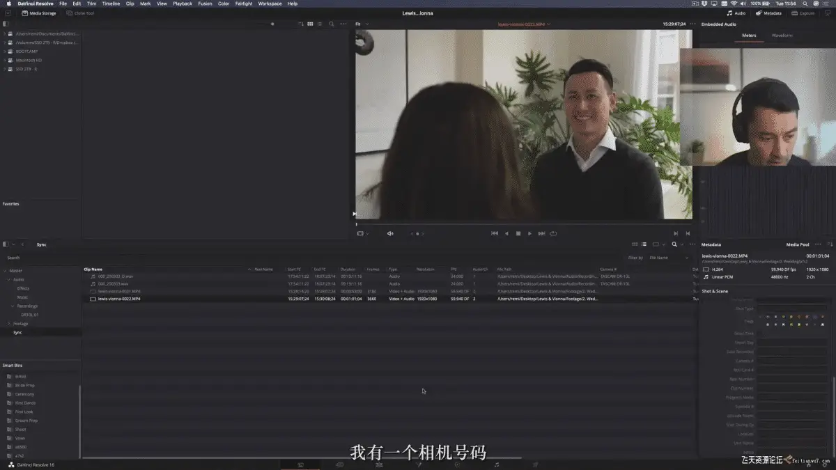Open the Color page at bottom bar
Viewport: 836px width, 470px height.
[457, 464]
